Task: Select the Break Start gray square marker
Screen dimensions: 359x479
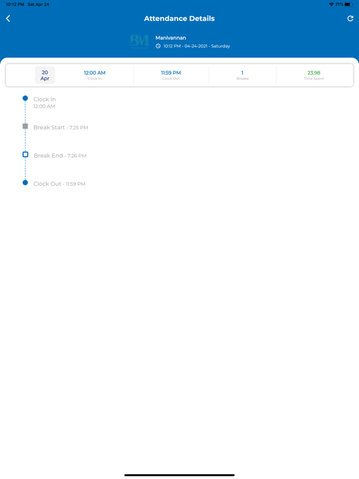Action: click(26, 126)
